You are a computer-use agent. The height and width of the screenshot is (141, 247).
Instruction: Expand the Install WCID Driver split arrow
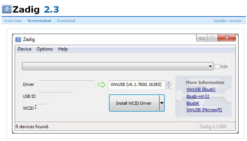162,103
